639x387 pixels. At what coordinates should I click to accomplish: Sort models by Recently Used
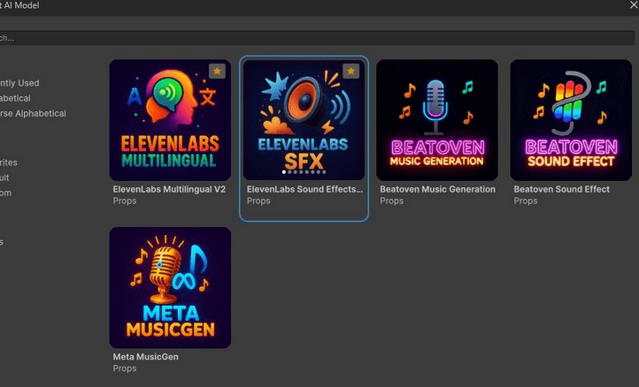[x=19, y=83]
